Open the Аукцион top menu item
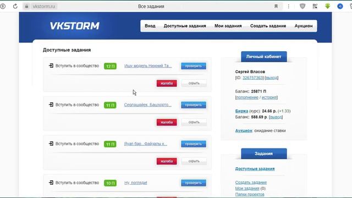 tap(304, 26)
